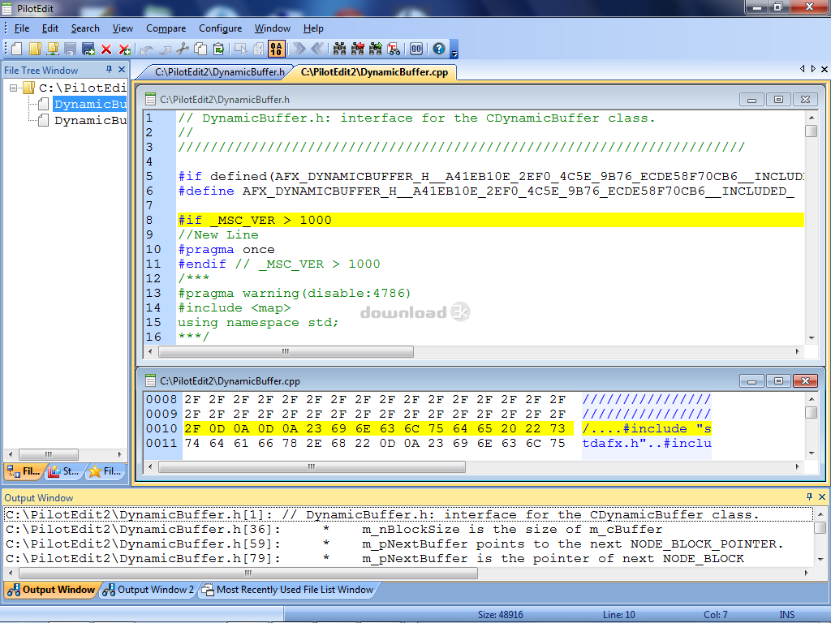Screen dimensions: 831x623
Task: Open Most Recently Used File List Window
Action: pos(294,590)
